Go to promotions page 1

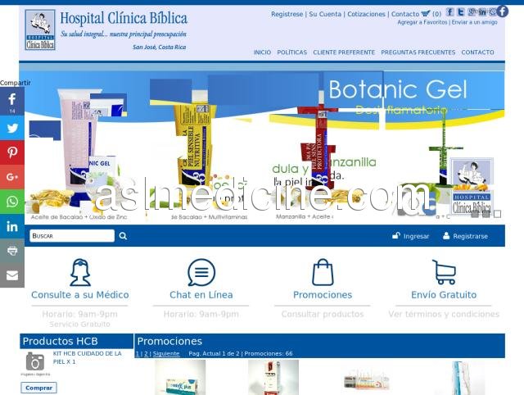click(138, 353)
